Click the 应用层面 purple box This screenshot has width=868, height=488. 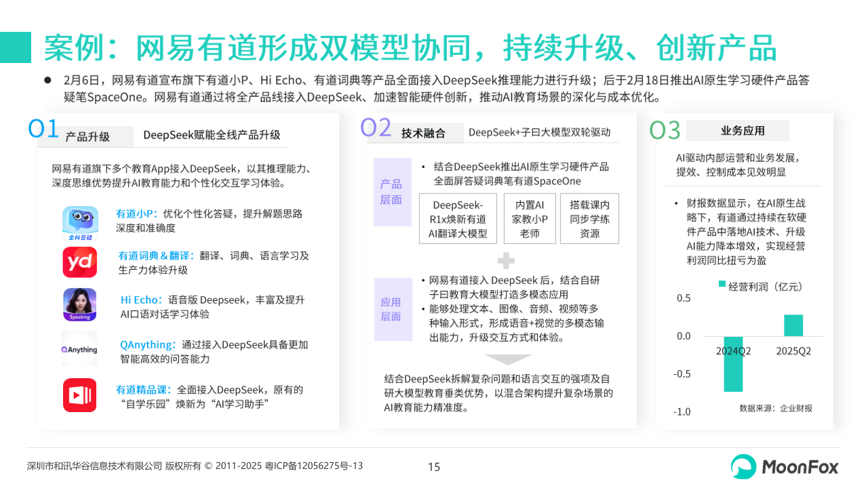[x=392, y=309]
